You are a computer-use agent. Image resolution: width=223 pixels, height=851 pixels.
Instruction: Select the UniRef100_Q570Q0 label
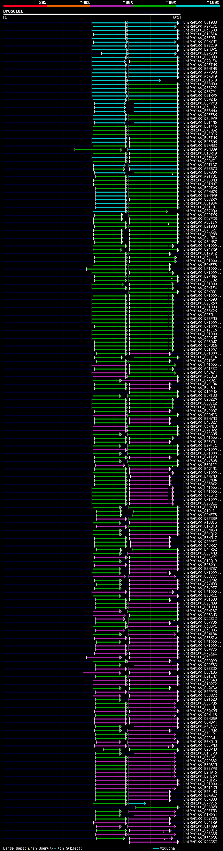click(200, 211)
